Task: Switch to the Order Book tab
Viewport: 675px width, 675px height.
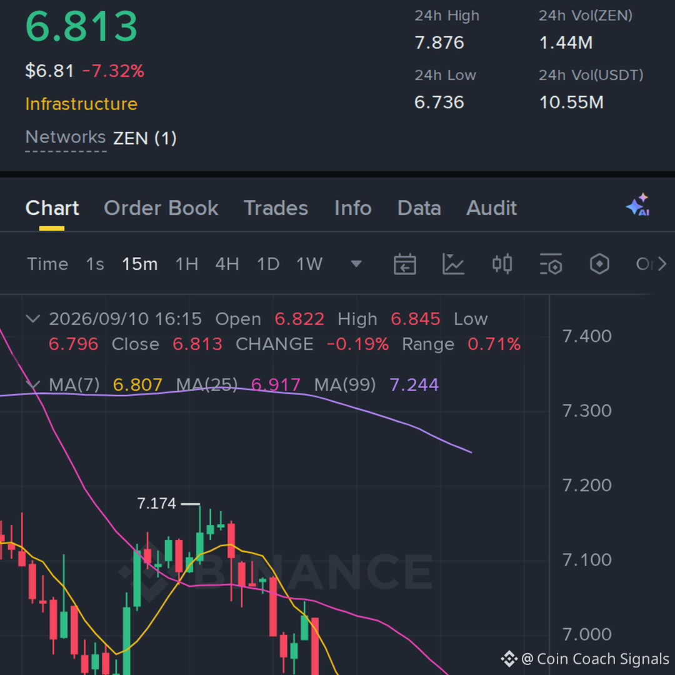Action: point(161,208)
